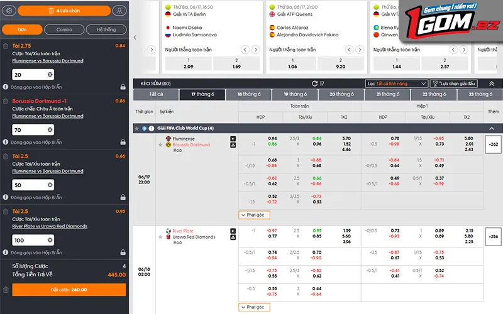Favorite the Fluminense vs Borussia Dortmund match
The image size is (503, 314).
160,145
